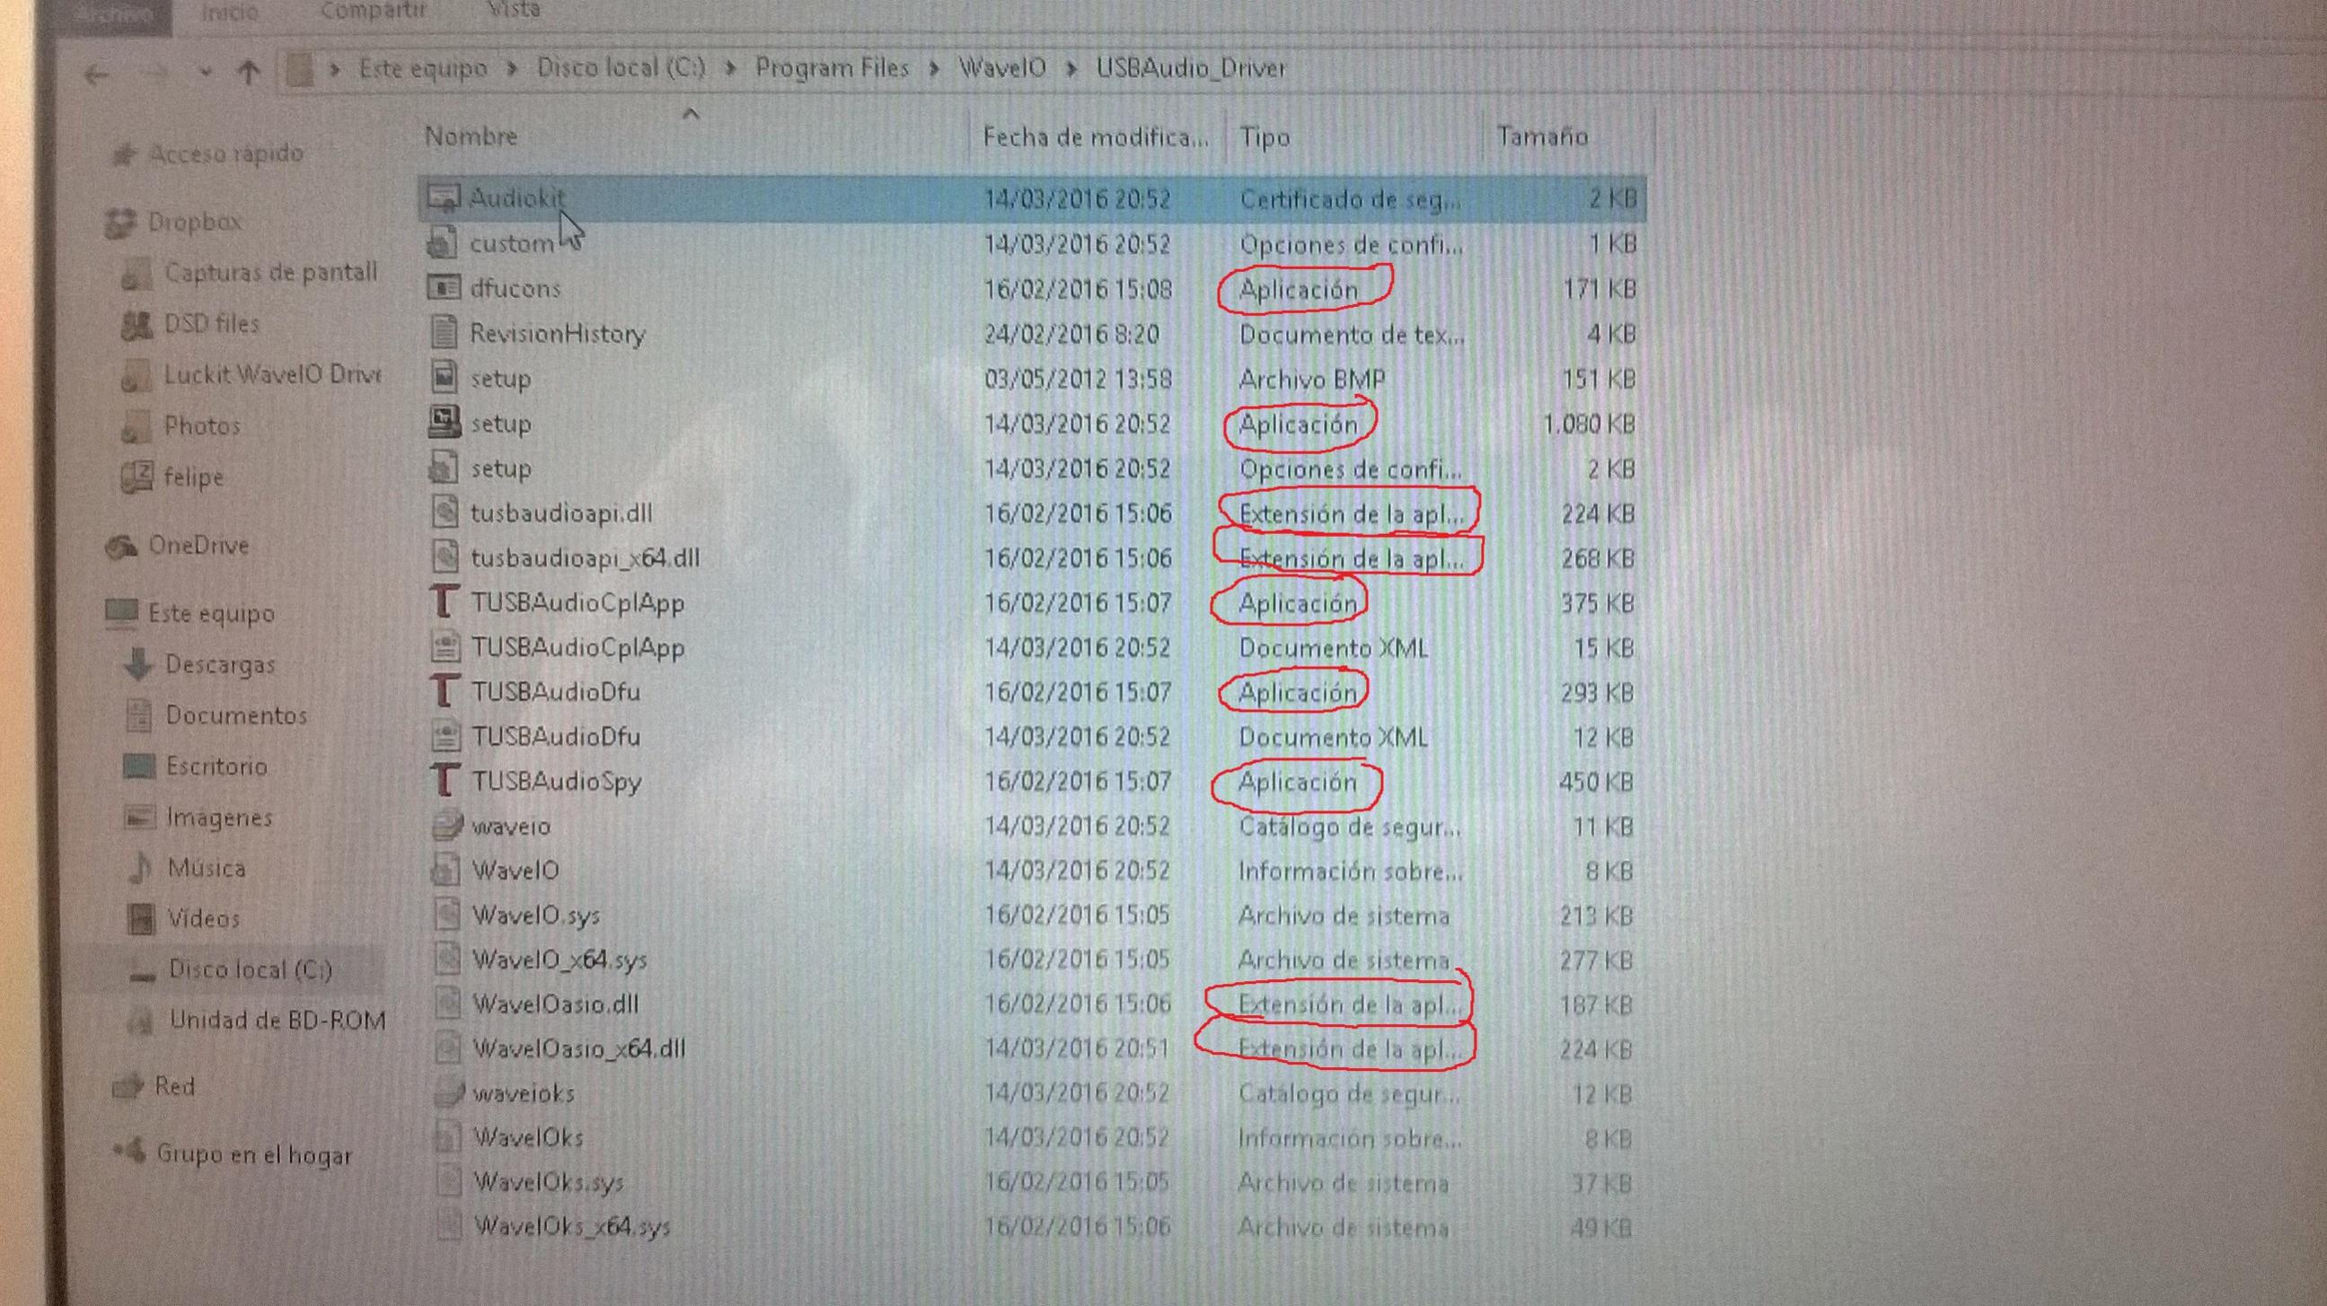Click the Documentos folder icon
Image resolution: width=2327 pixels, height=1306 pixels.
coord(138,715)
